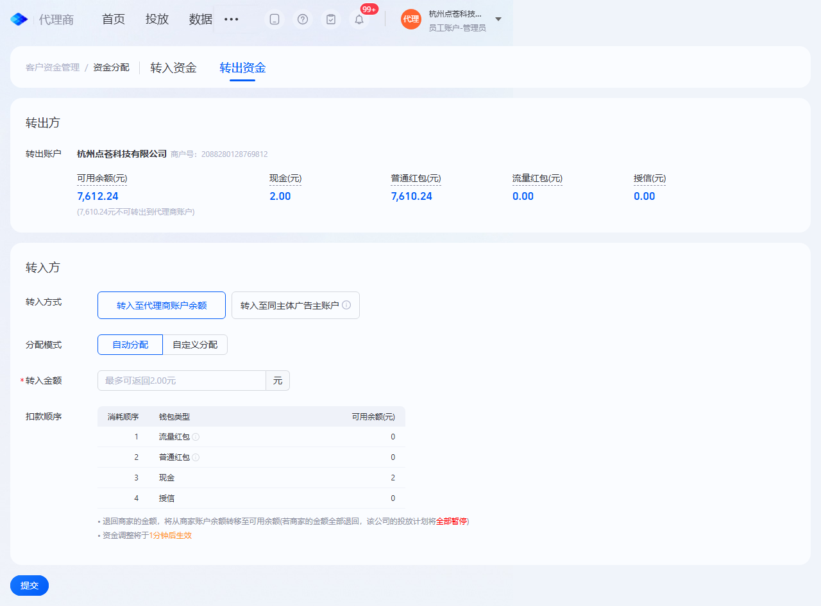Select the 转出资金 tab
The height and width of the screenshot is (606, 821).
pos(242,67)
